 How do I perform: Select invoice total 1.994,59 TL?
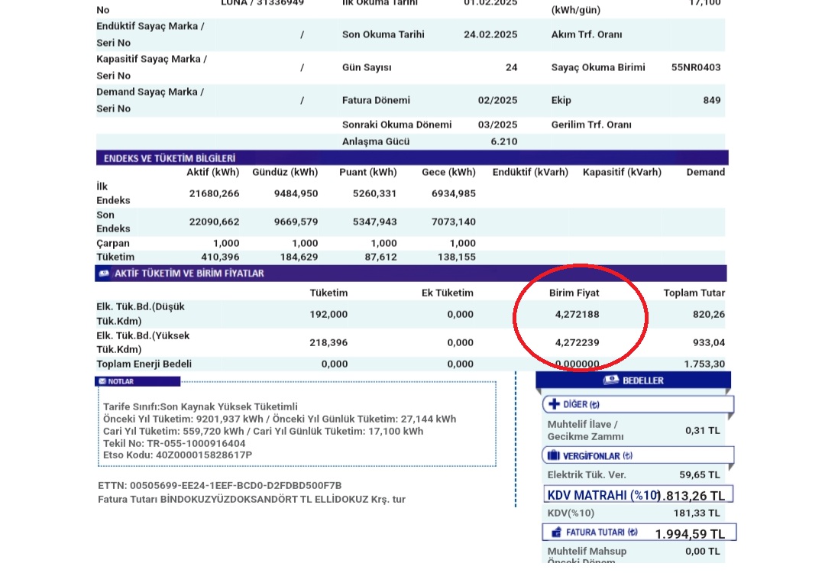tap(690, 534)
